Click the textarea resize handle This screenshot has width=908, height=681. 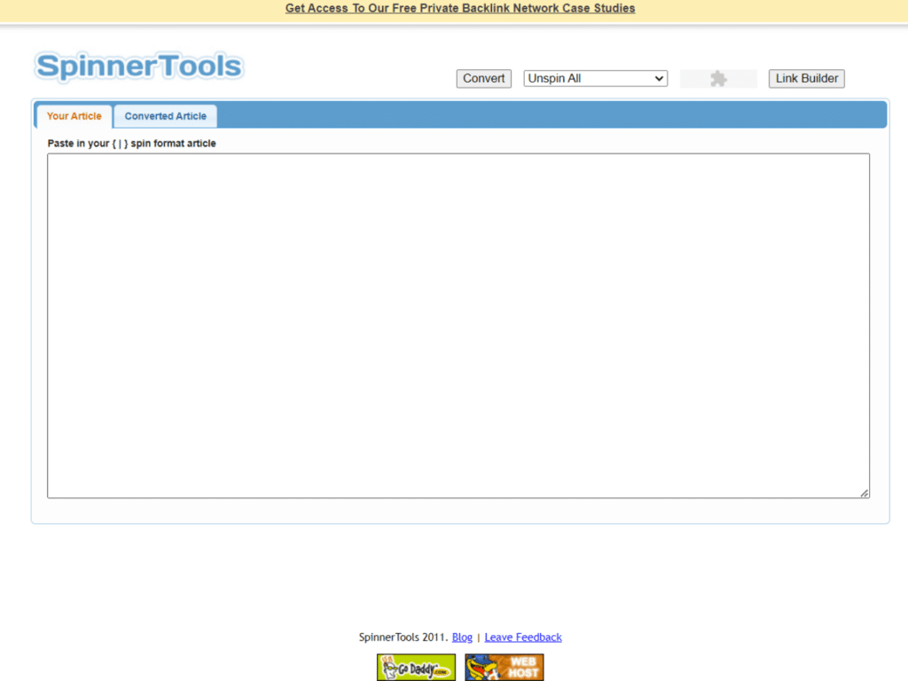(865, 493)
